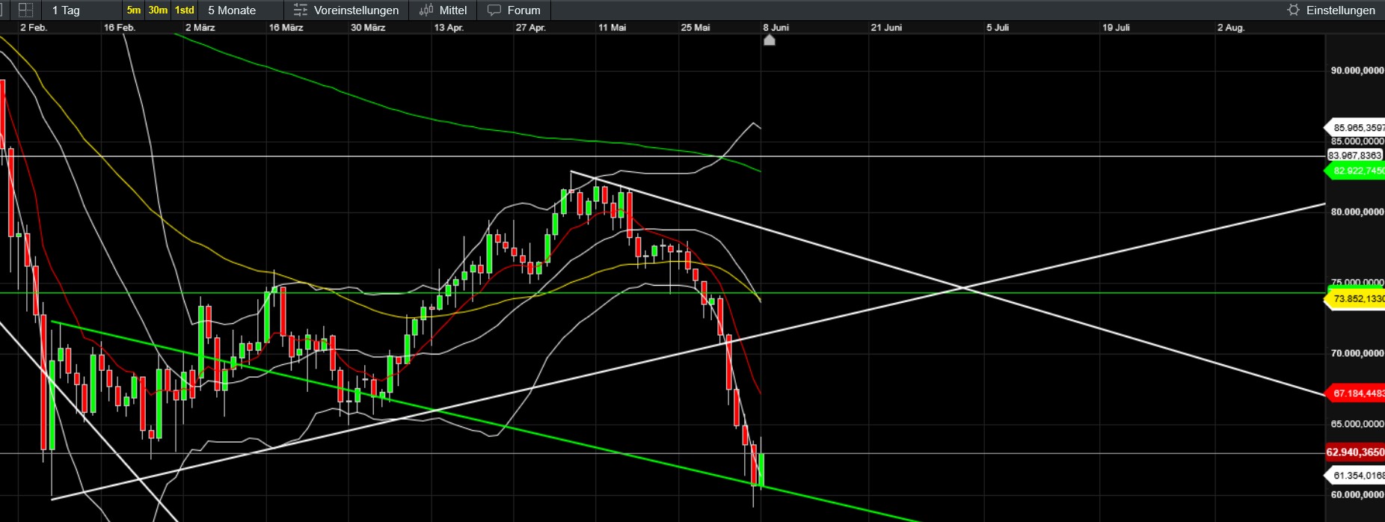1385x522 pixels.
Task: Click the 13 Apr. date axis label
Action: (x=449, y=28)
